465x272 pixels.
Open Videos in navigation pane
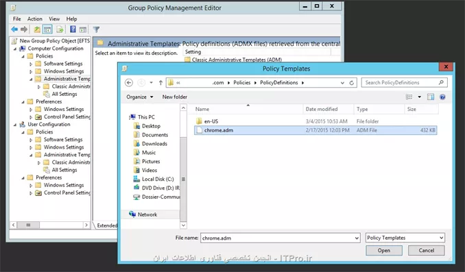(150, 171)
